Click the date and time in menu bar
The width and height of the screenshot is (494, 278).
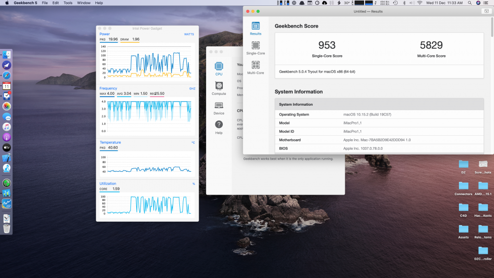click(x=444, y=3)
